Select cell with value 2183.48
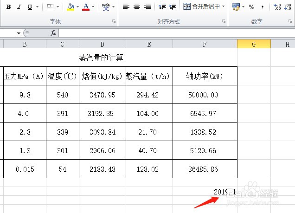The height and width of the screenshot is (213, 295). [x=103, y=169]
